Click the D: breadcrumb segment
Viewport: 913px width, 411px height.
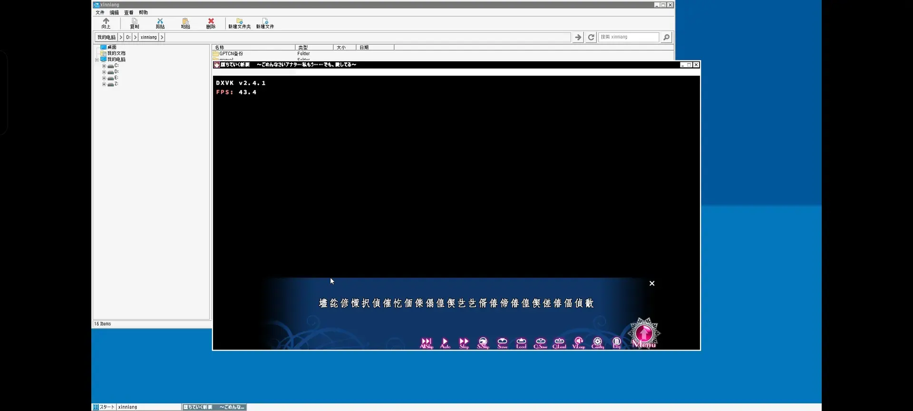pyautogui.click(x=128, y=37)
